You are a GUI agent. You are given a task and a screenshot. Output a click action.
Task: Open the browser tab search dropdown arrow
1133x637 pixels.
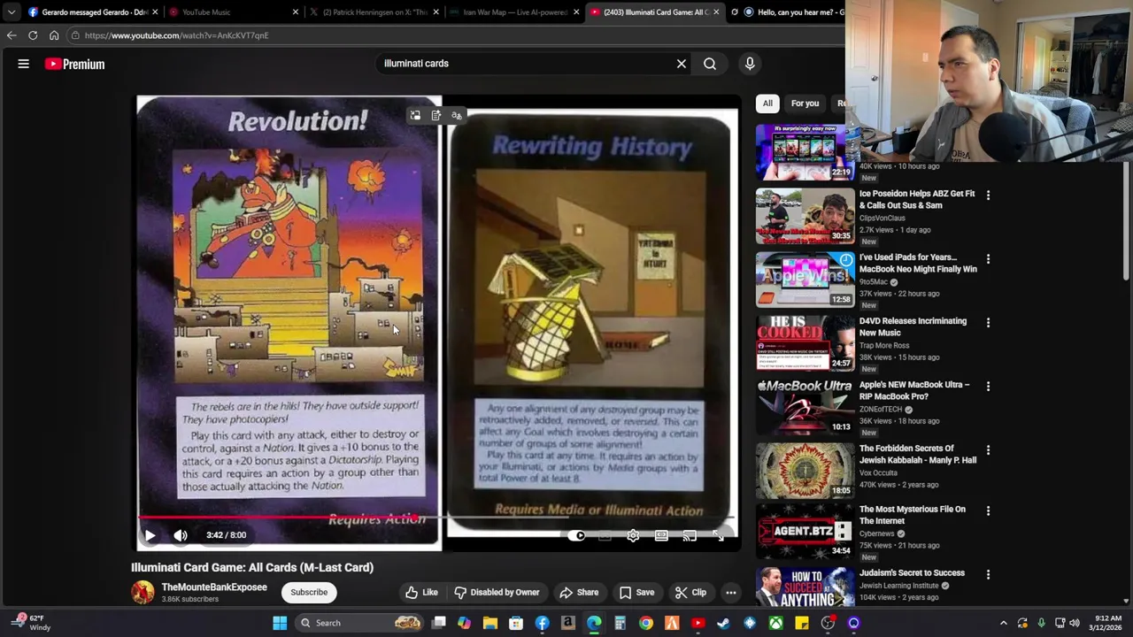pyautogui.click(x=11, y=12)
